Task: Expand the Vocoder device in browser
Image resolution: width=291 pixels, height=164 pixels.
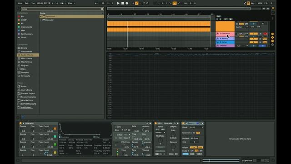Action: point(41,20)
